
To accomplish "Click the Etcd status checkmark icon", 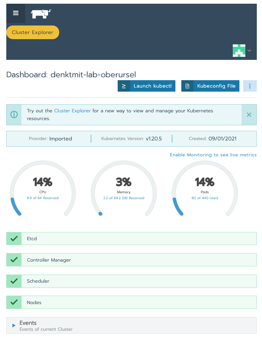I will (14, 239).
